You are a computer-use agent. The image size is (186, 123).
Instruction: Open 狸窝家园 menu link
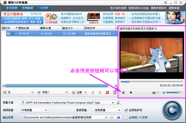pos(174,8)
